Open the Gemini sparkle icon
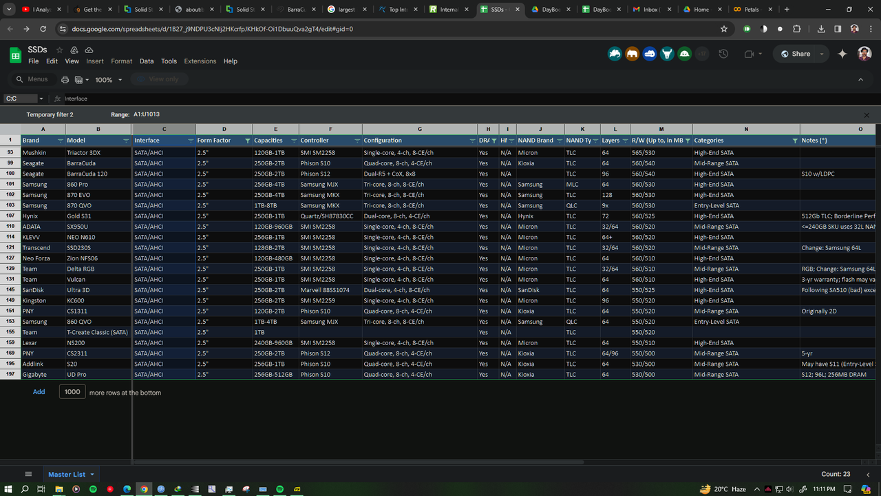 pos(842,54)
